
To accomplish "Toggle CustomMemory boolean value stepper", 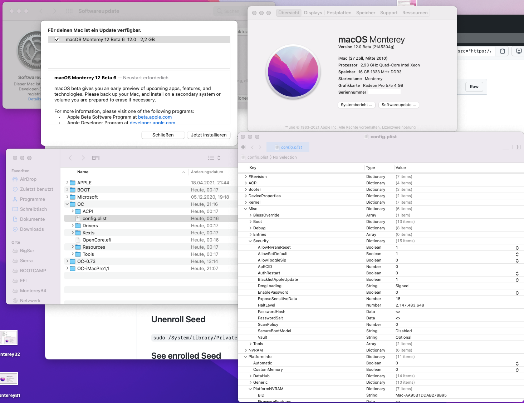I will [517, 370].
